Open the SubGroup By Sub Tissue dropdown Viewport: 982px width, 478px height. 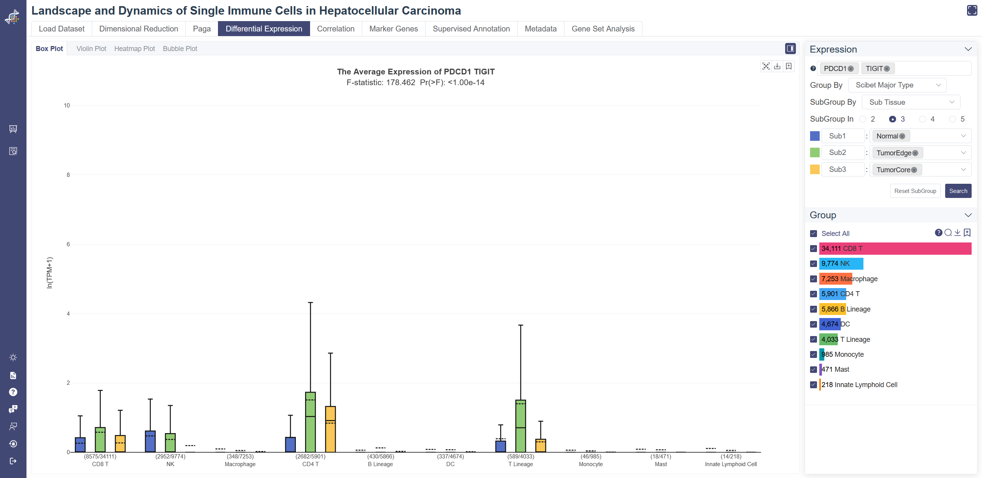pos(911,102)
